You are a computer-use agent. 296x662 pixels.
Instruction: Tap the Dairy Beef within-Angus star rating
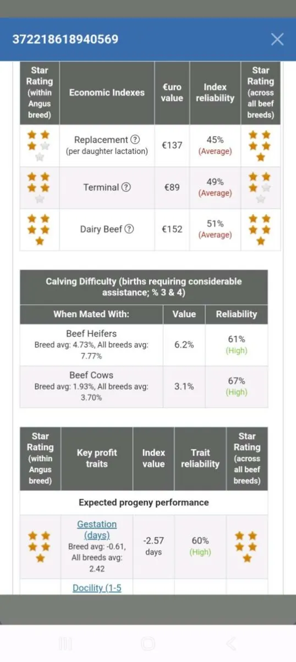click(39, 229)
